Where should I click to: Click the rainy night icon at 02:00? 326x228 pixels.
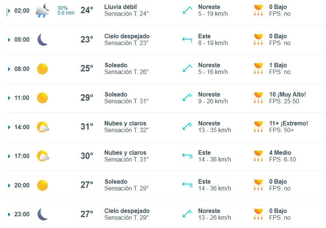coord(42,11)
